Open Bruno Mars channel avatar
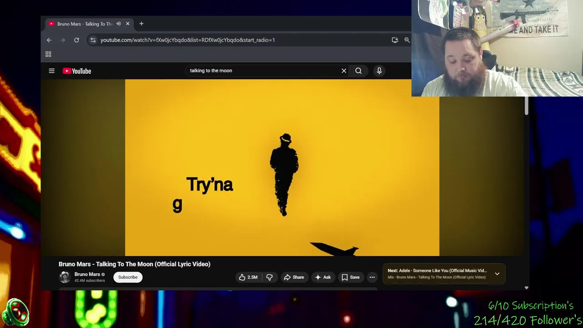 pos(65,277)
